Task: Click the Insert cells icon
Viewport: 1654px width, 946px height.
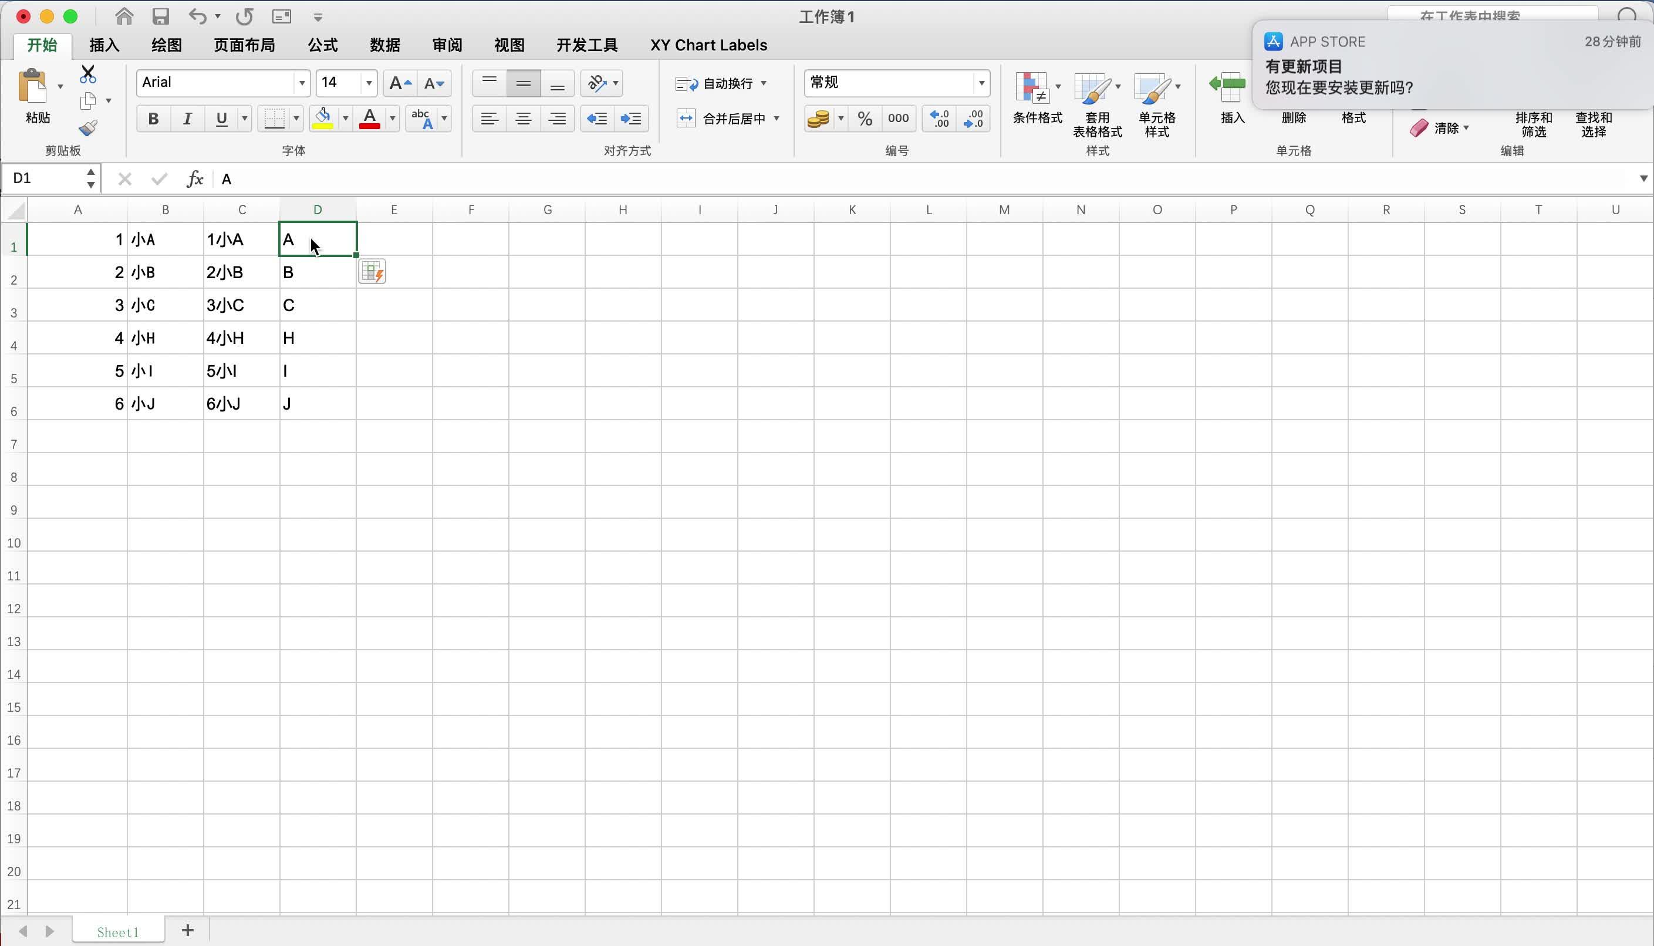Action: coord(1227,86)
